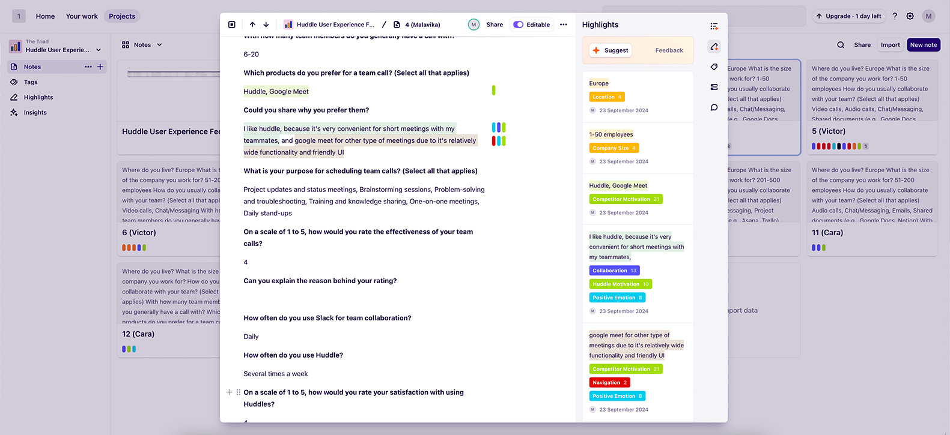Image resolution: width=950 pixels, height=435 pixels.
Task: Open the '11 (Cara)' note card
Action: tap(872, 208)
